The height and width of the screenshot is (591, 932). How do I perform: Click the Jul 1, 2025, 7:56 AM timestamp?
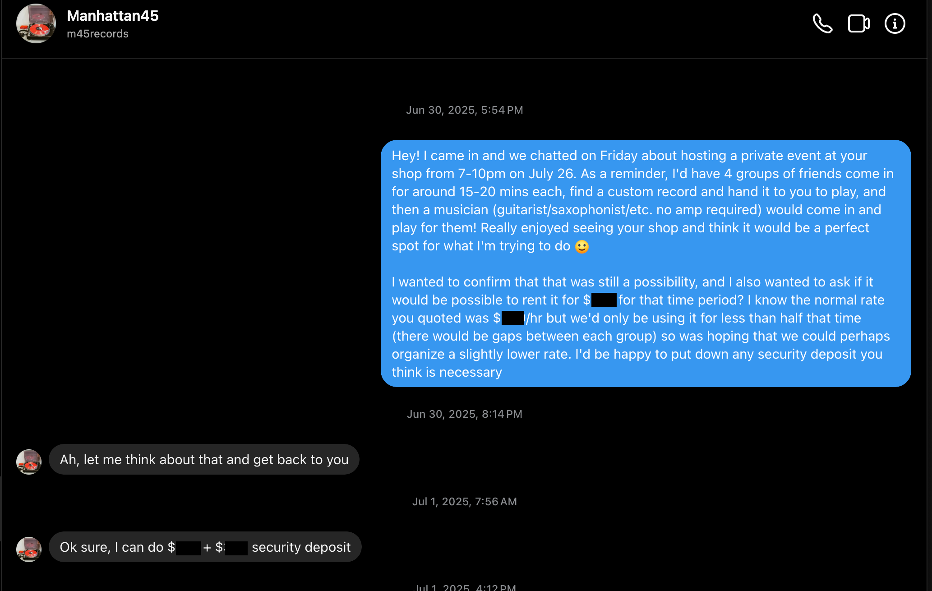coord(465,502)
